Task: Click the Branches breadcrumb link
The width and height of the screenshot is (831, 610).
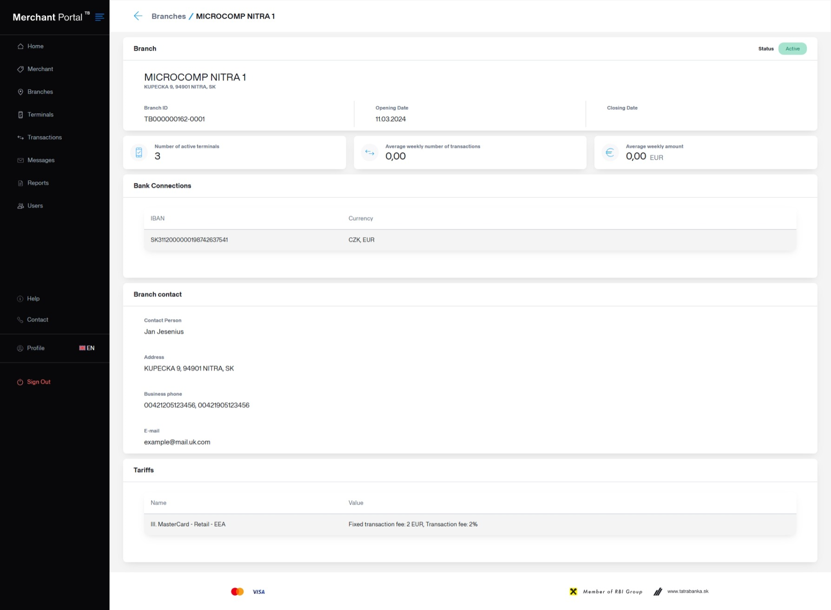Action: (168, 16)
